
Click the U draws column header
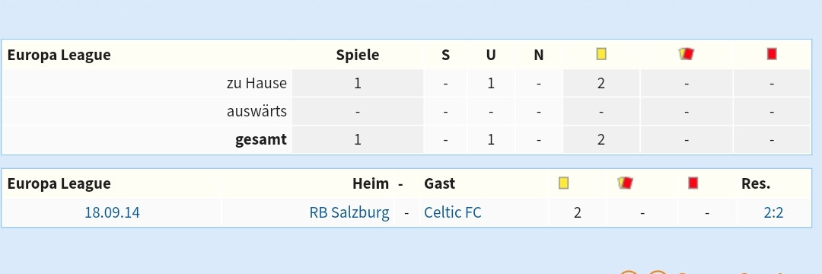click(x=491, y=55)
